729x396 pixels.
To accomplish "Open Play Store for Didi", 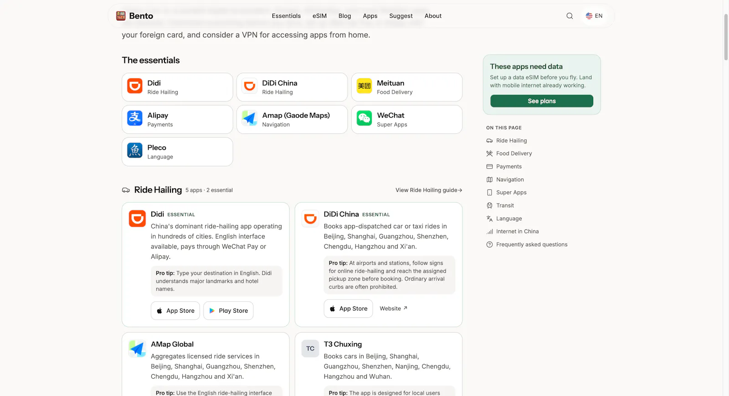I will pos(228,311).
